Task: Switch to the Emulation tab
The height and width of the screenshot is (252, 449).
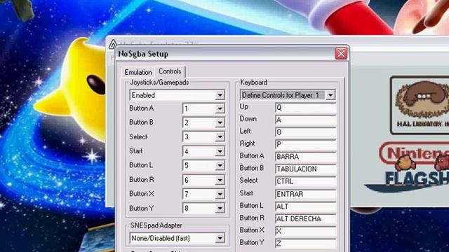Action: tap(138, 72)
